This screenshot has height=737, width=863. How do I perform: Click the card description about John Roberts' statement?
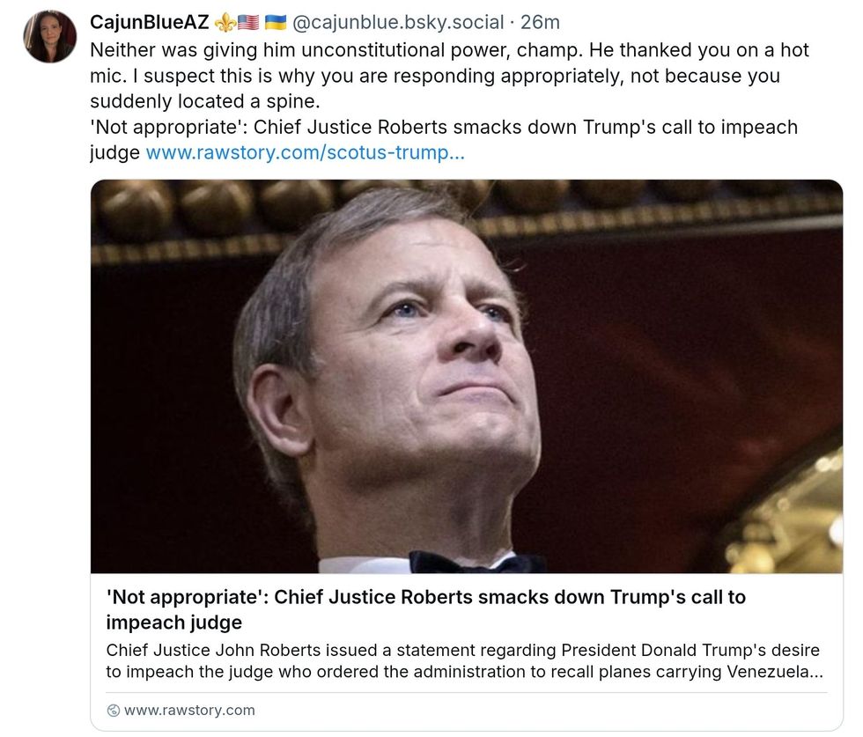click(x=462, y=660)
